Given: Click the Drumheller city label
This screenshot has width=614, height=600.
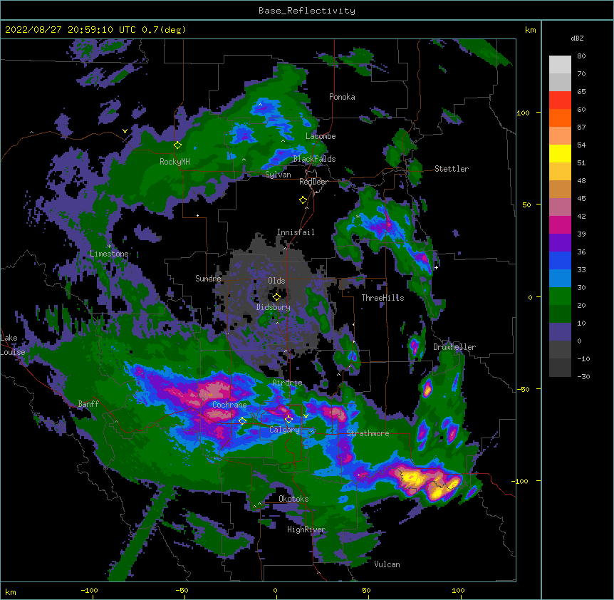Looking at the screenshot, I should (454, 347).
